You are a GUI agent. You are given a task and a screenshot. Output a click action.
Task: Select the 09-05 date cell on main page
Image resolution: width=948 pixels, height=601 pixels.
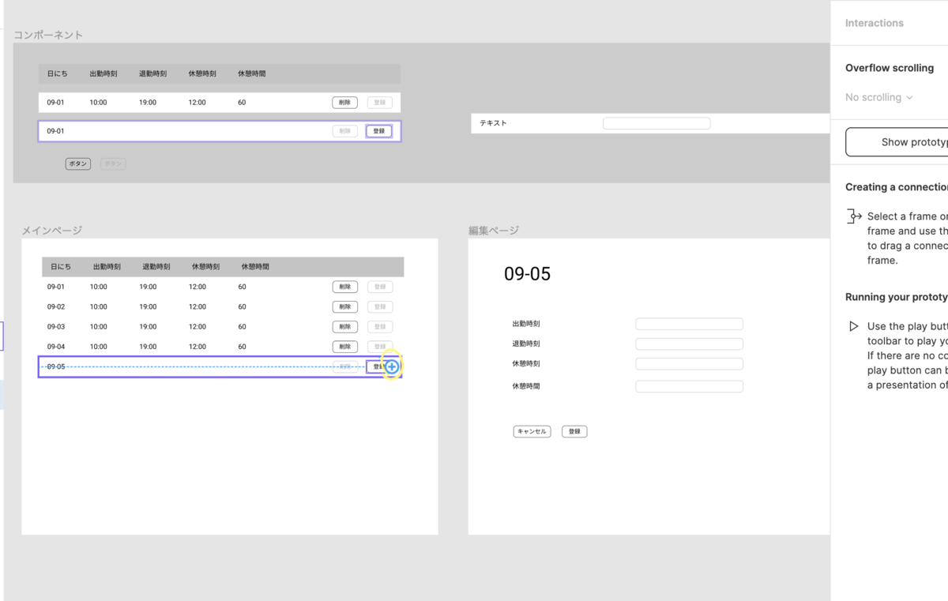click(56, 366)
